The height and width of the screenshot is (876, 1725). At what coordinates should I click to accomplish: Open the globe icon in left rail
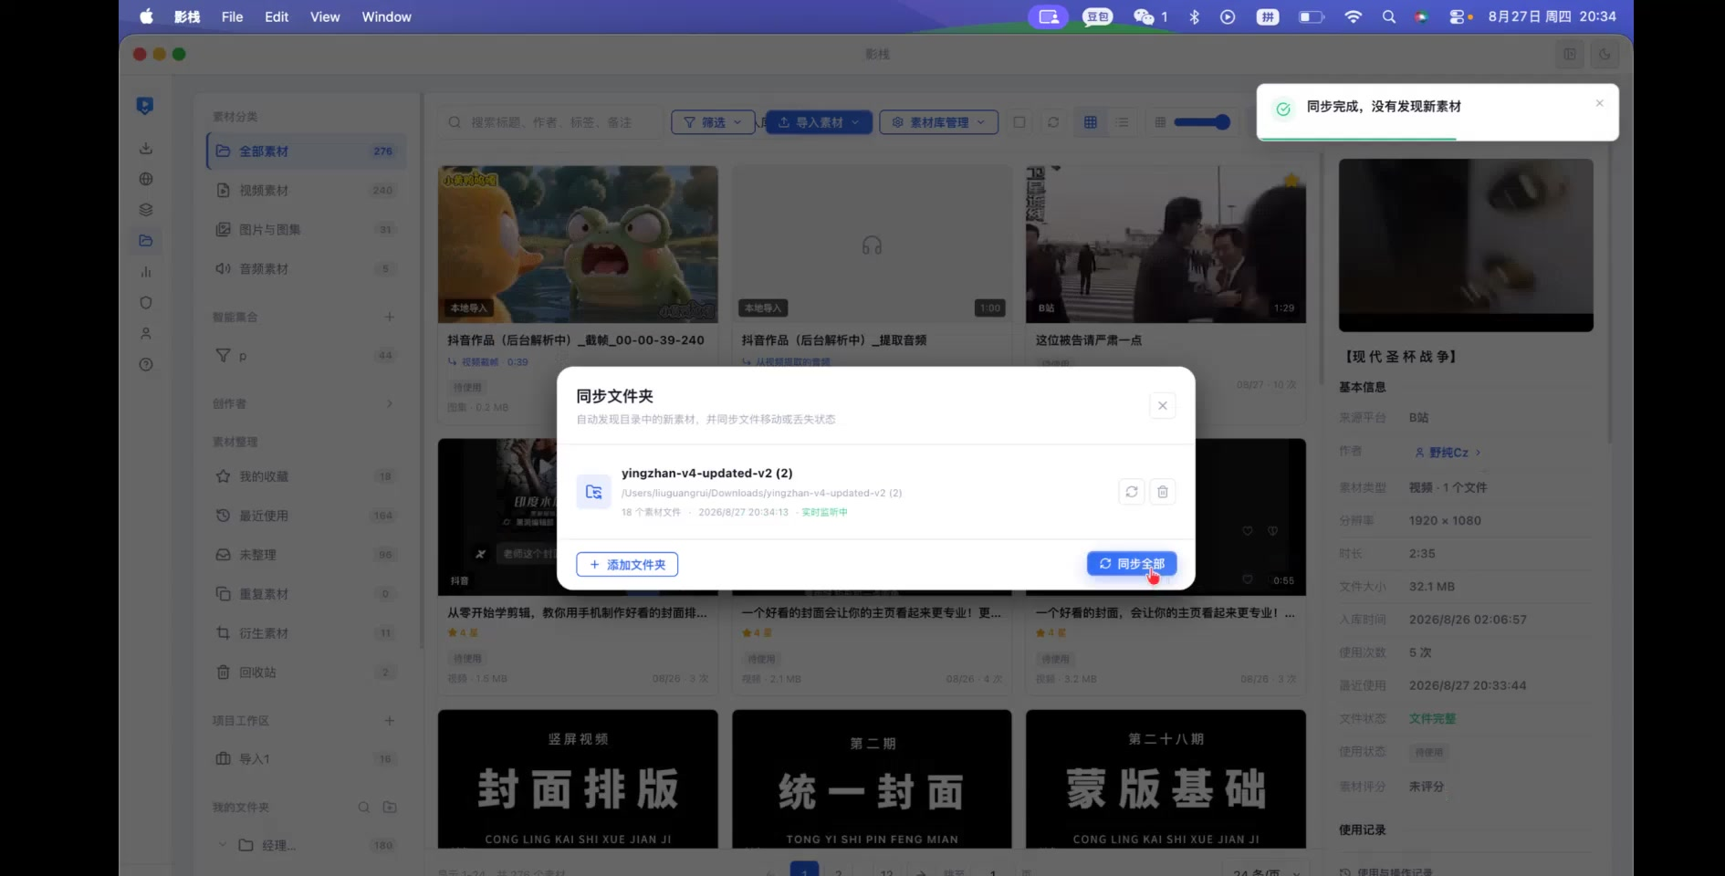(x=145, y=179)
